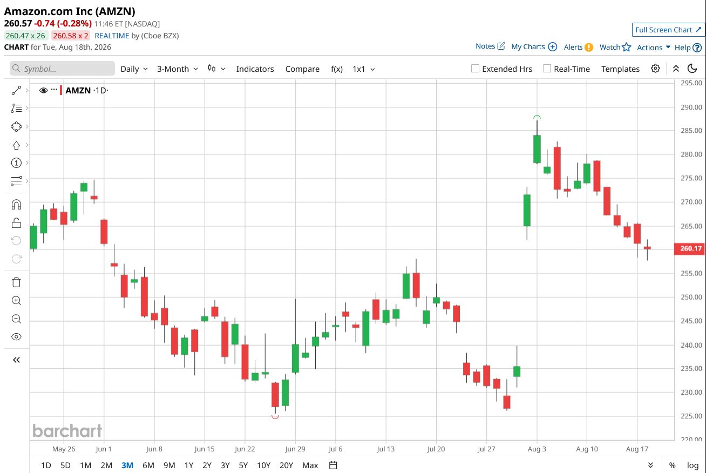This screenshot has width=706, height=473.
Task: Open the Fibonacci and text list tools
Action: click(16, 109)
